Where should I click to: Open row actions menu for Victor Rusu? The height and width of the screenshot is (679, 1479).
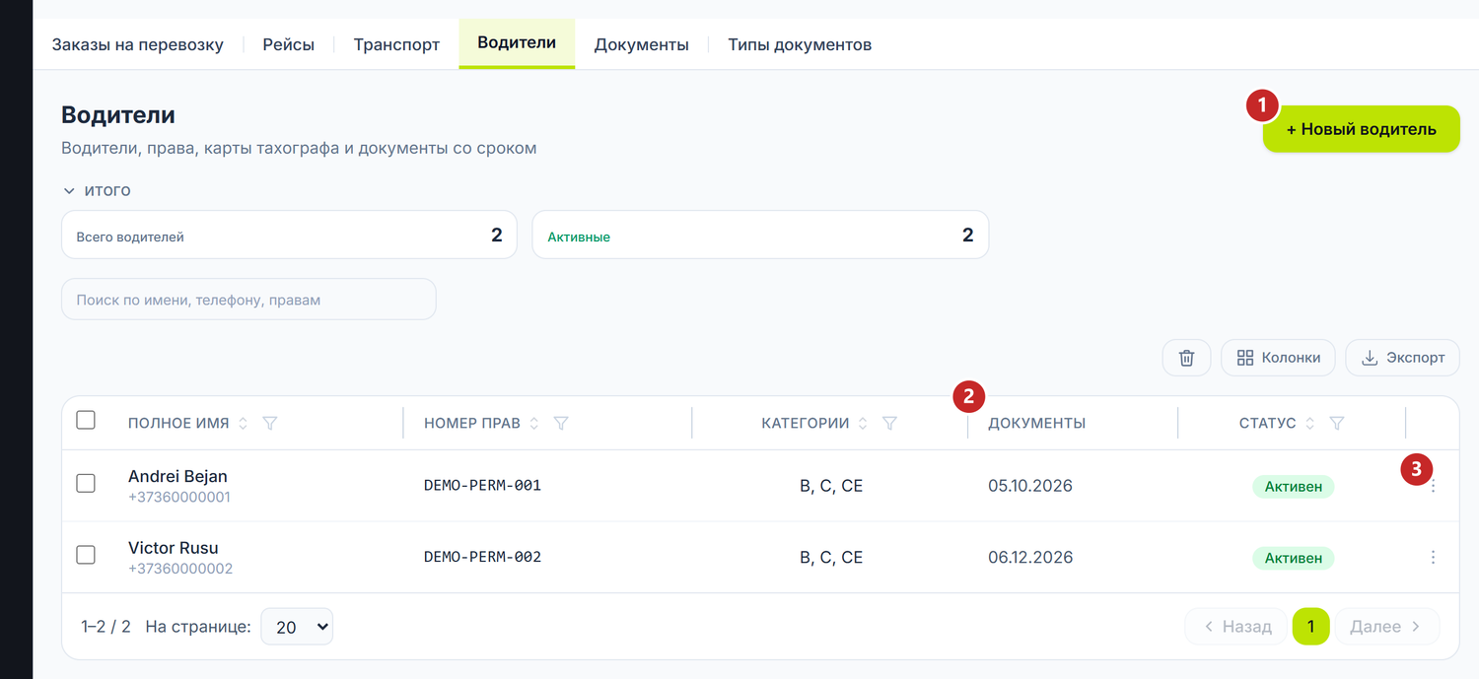click(1433, 558)
